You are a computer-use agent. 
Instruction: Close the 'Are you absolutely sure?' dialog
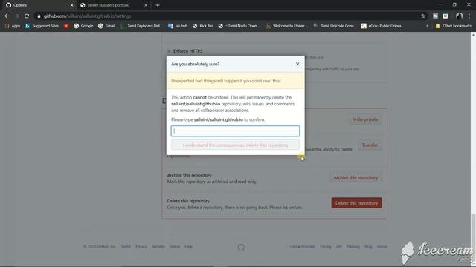click(297, 64)
